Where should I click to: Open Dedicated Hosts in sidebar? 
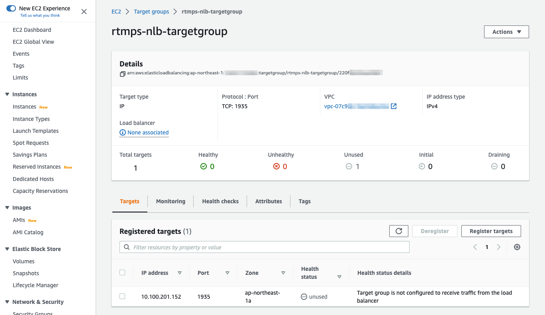click(x=33, y=179)
